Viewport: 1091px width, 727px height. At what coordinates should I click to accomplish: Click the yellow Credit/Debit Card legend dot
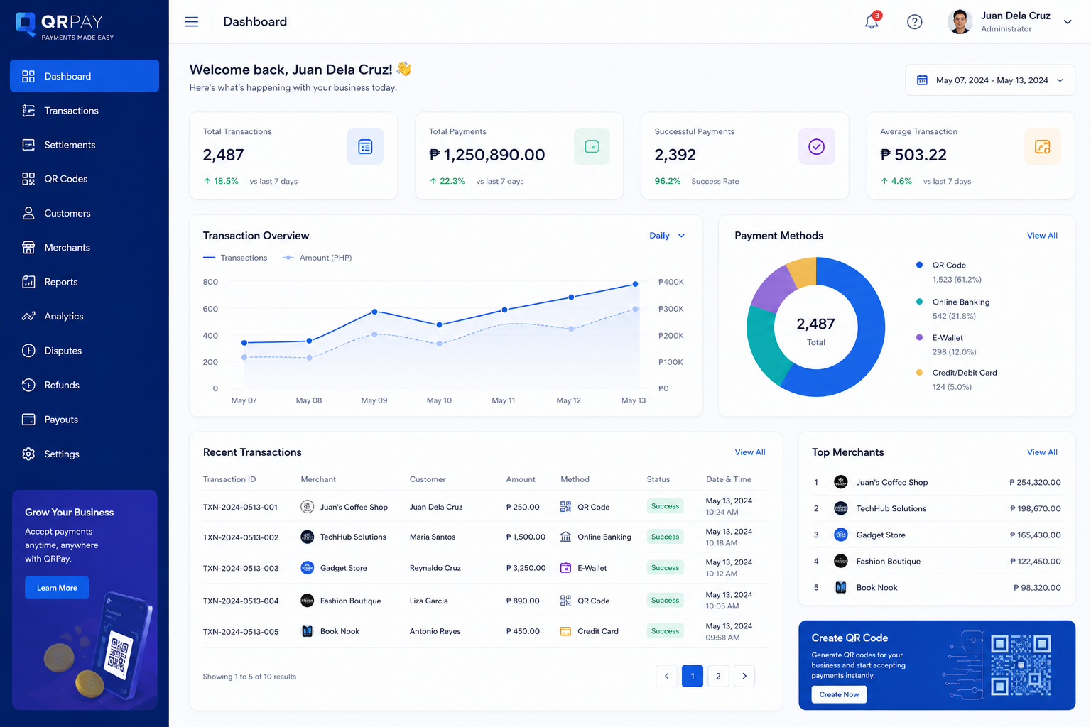coord(919,372)
